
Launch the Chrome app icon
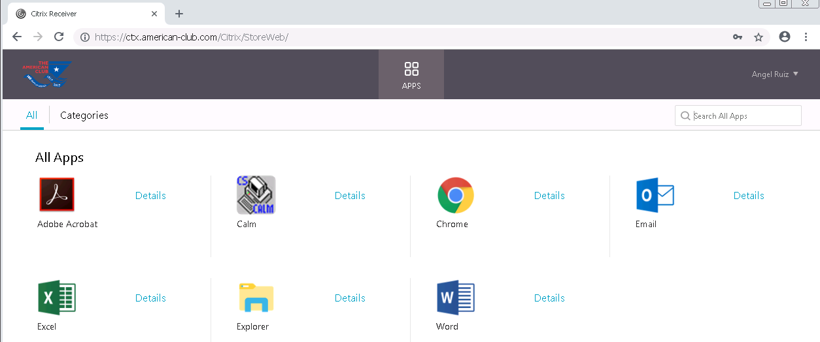coord(456,195)
